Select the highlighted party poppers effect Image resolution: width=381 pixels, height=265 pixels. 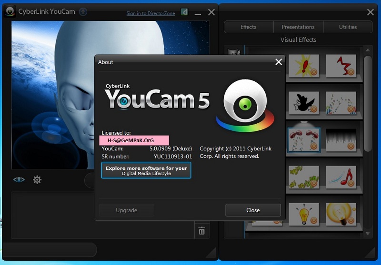click(x=304, y=140)
